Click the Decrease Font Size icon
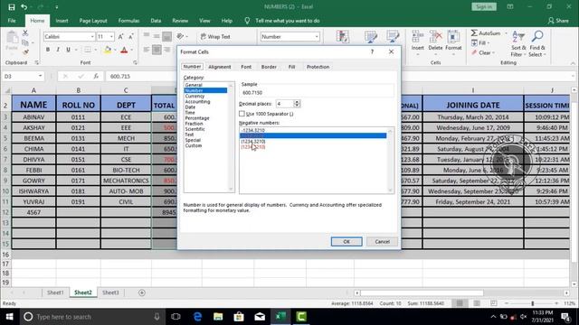Screen dimensions: 579x325 pyautogui.click(x=130, y=36)
